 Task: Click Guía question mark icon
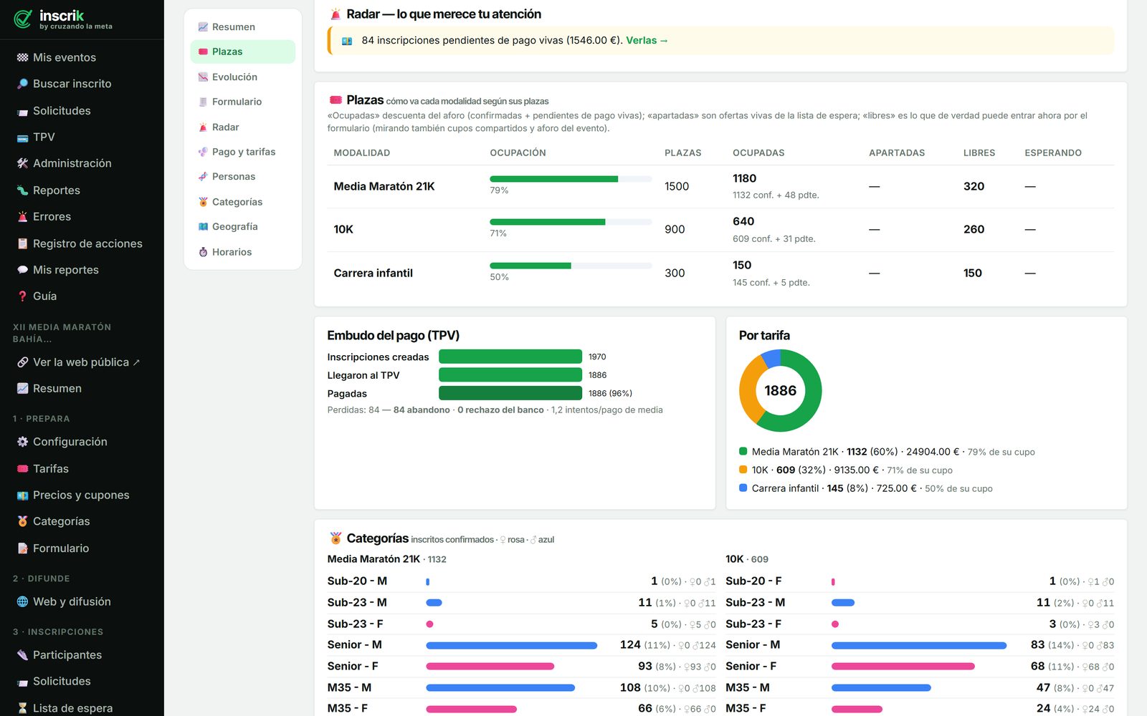coord(22,296)
